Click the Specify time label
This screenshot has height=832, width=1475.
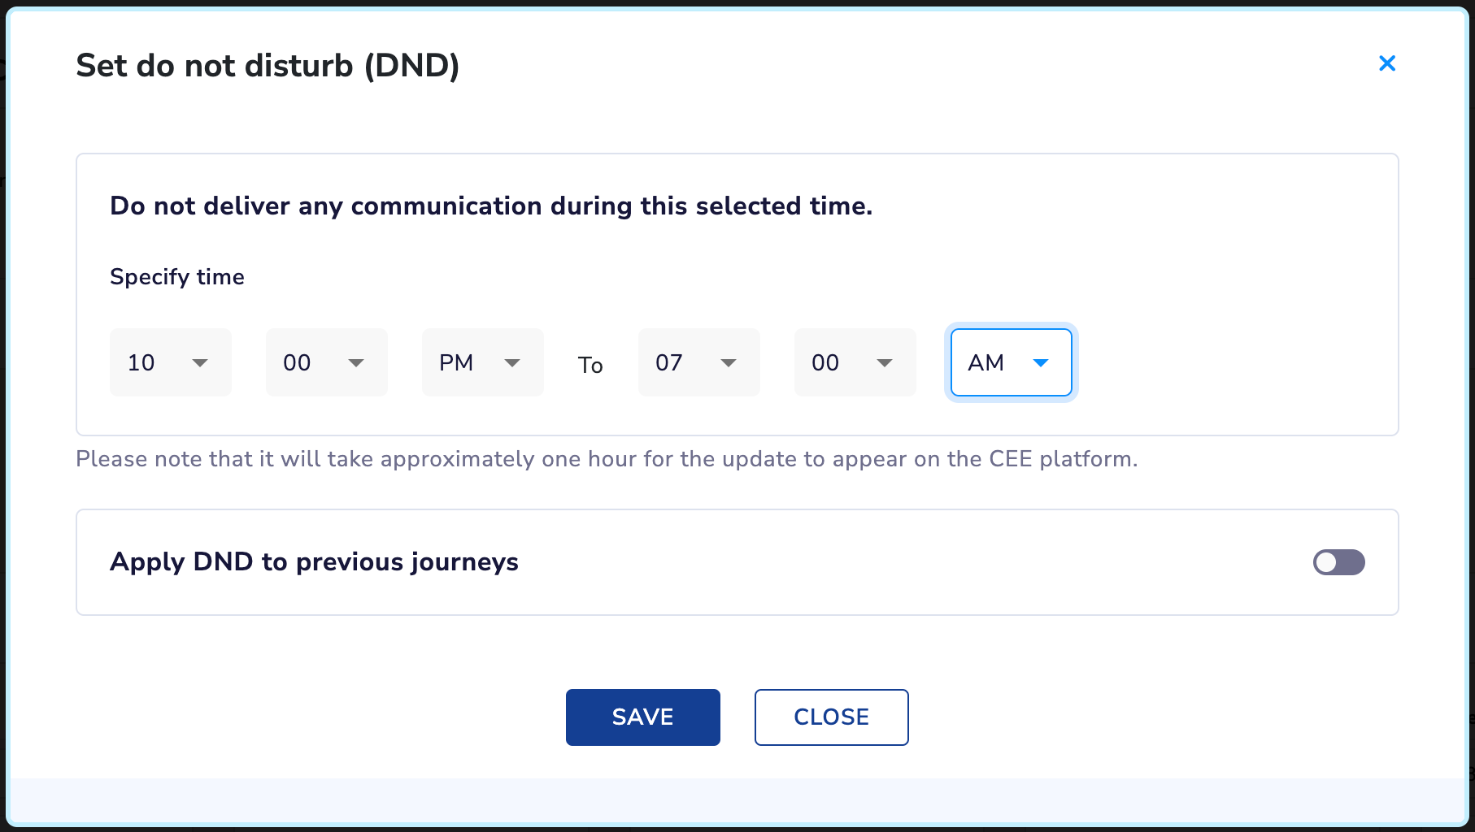coord(177,277)
